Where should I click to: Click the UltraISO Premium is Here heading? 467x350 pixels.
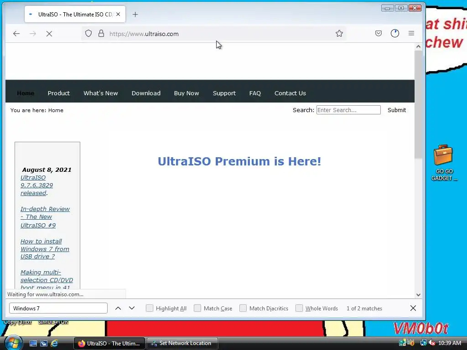tap(239, 161)
